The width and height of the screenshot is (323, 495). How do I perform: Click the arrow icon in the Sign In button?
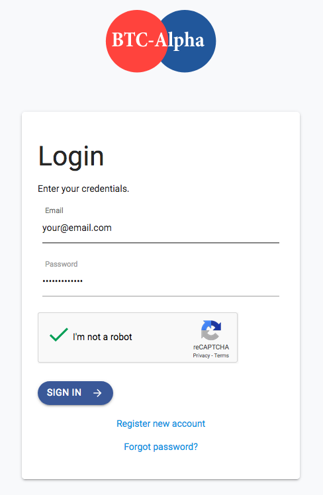tap(97, 392)
